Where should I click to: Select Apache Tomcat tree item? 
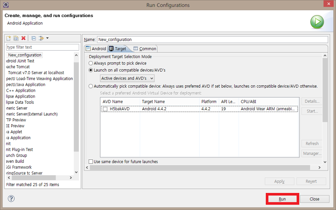pos(18,67)
